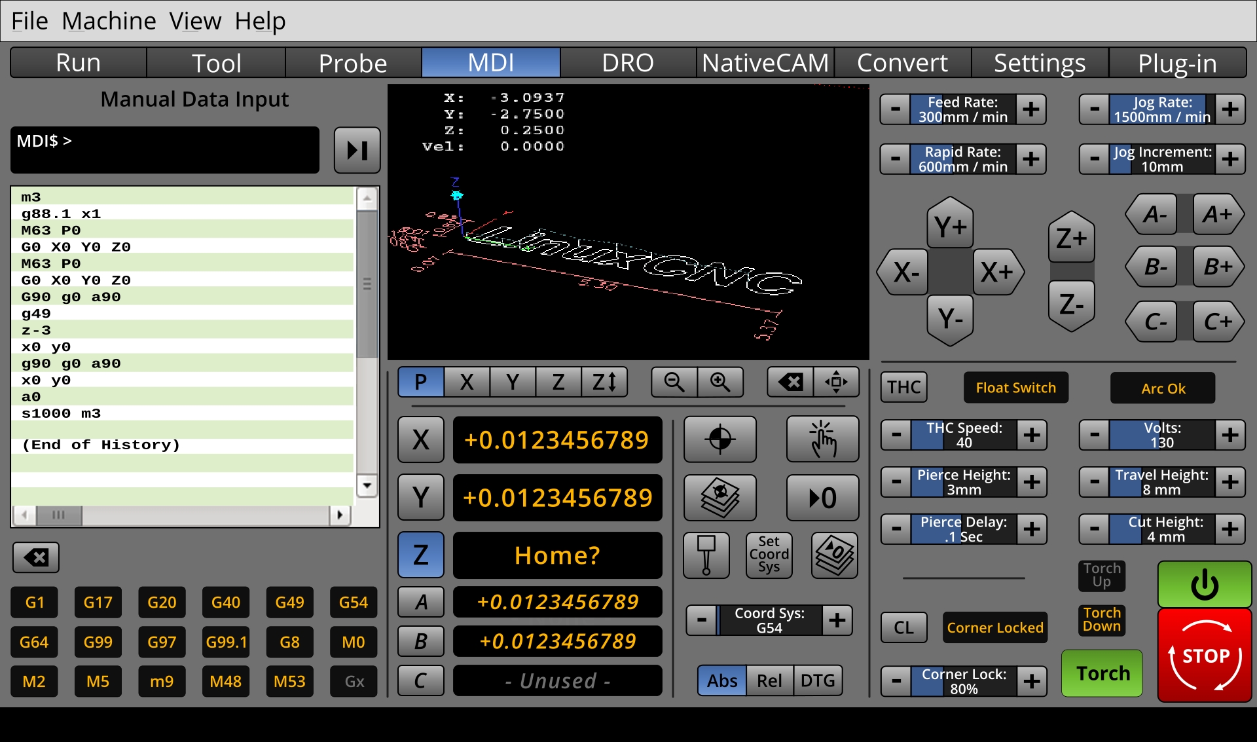Switch preview to Y view
Viewport: 1257px width, 742px height.
(x=513, y=382)
